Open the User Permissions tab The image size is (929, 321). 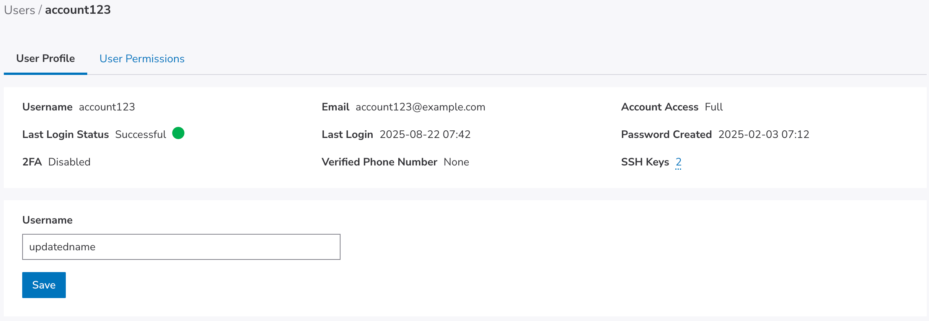pos(142,58)
